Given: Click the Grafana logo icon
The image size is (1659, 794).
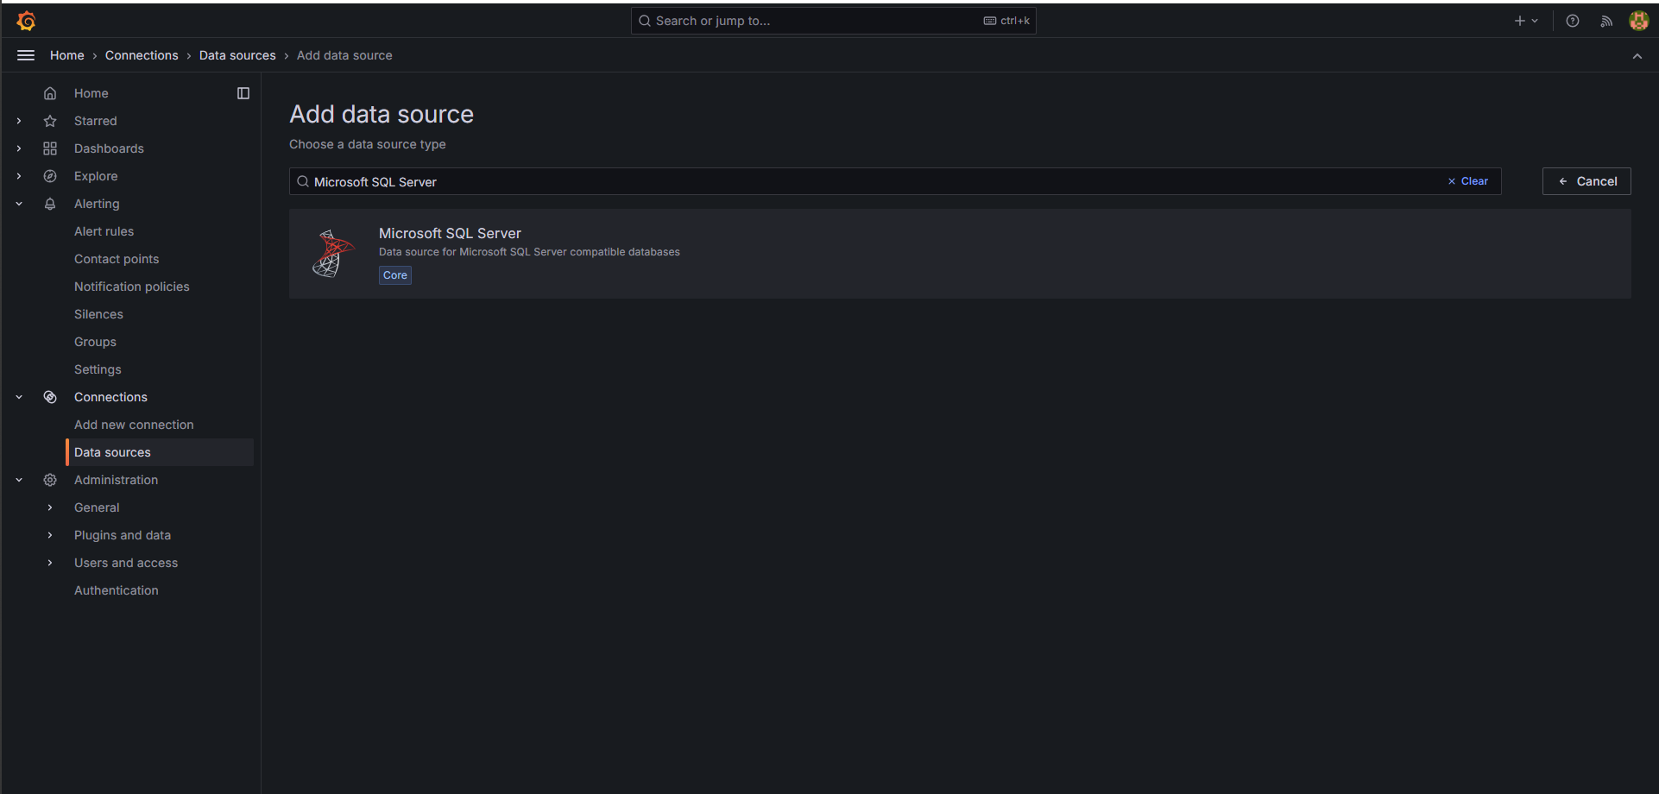Looking at the screenshot, I should point(26,21).
